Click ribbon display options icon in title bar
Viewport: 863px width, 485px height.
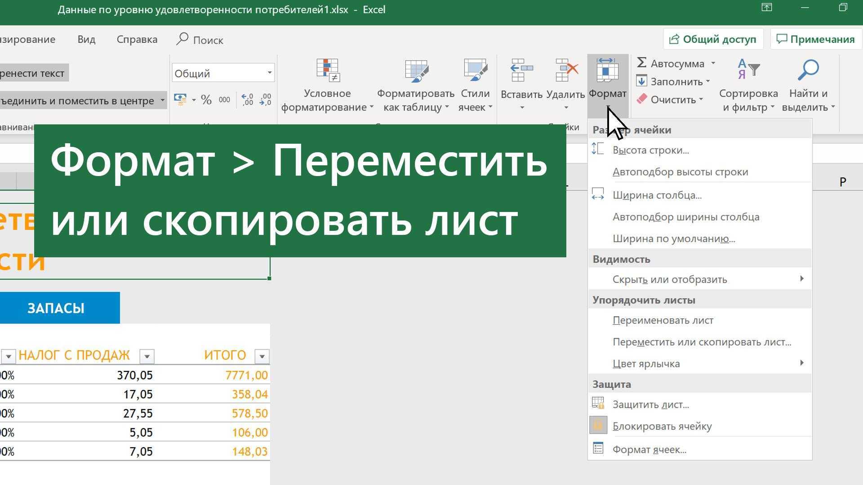coord(766,7)
